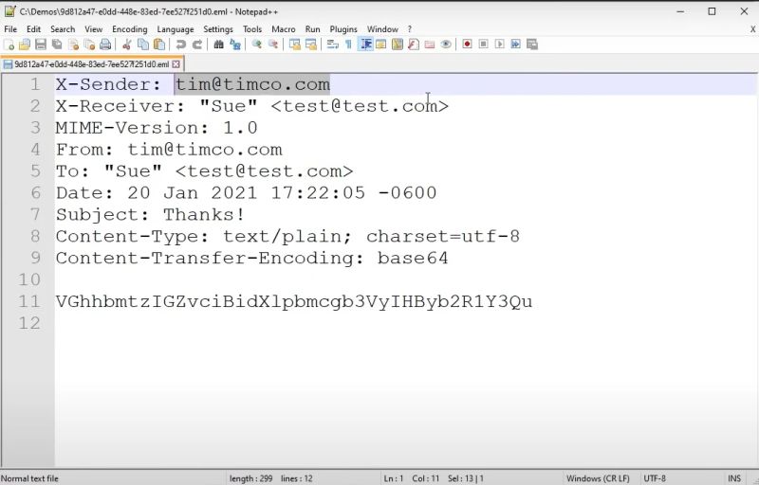Click the INS indicator in the status bar

pyautogui.click(x=733, y=478)
